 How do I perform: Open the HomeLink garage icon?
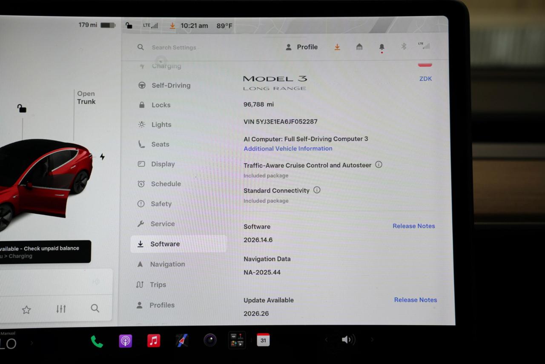[359, 47]
